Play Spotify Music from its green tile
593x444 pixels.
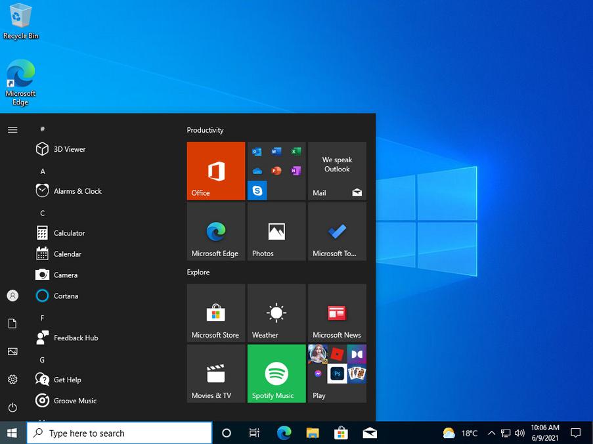276,373
